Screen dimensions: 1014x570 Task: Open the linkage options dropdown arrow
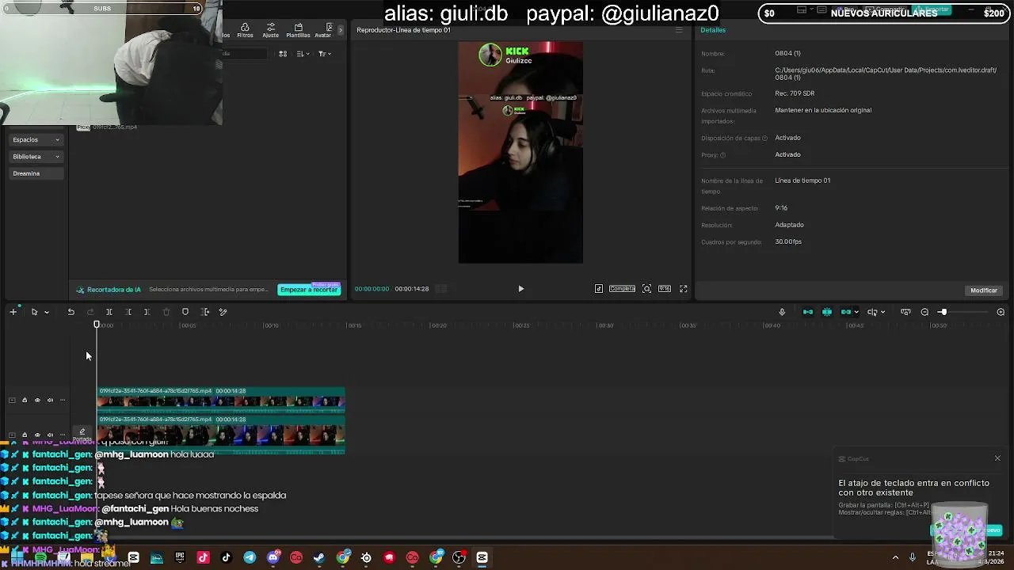pyautogui.click(x=856, y=312)
